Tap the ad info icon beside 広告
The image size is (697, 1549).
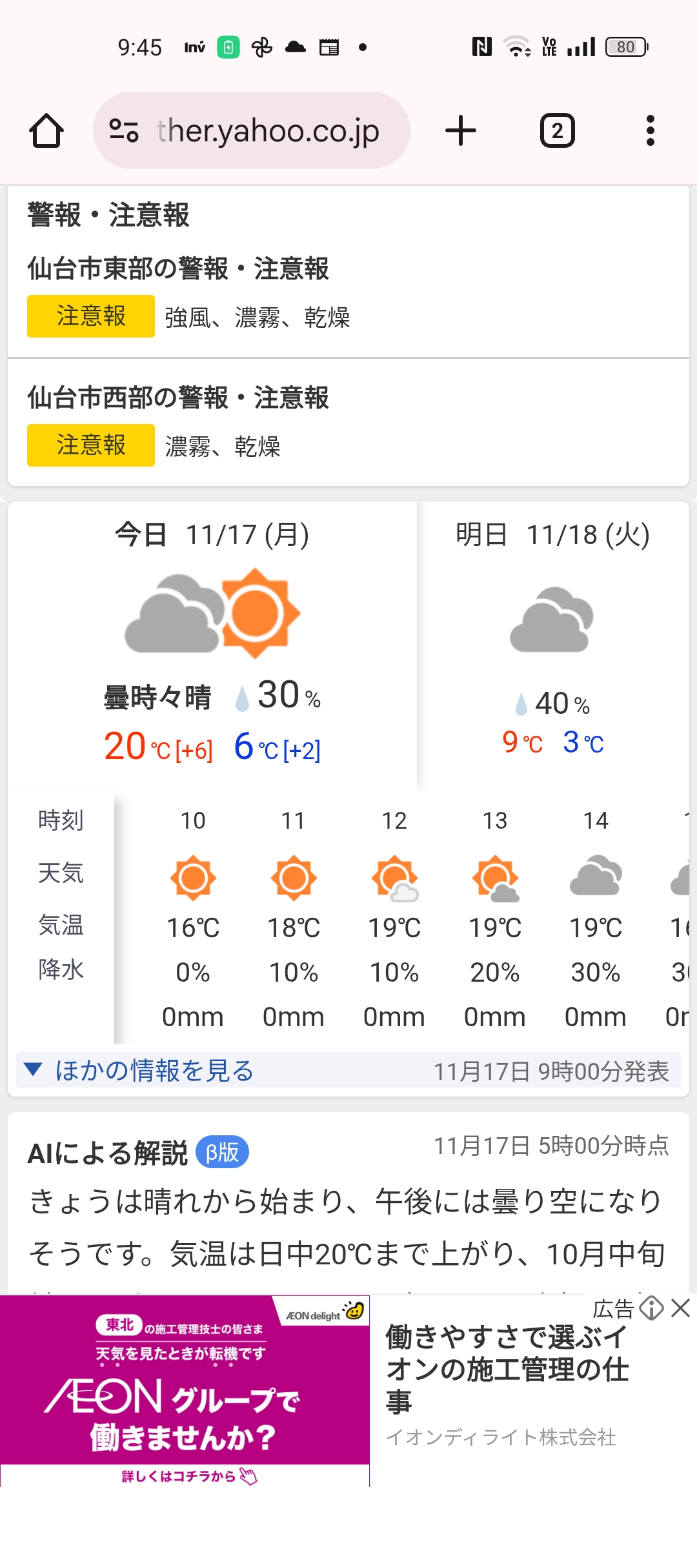pos(651,1309)
